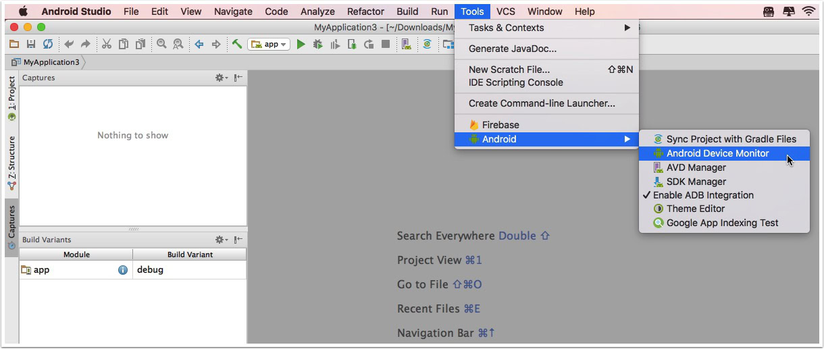Click the Replace magnifier icon

click(x=178, y=44)
